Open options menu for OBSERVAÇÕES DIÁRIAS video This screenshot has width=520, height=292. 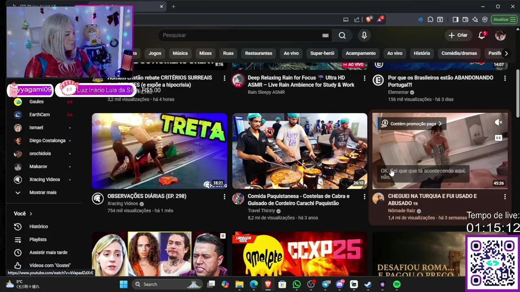pyautogui.click(x=224, y=196)
